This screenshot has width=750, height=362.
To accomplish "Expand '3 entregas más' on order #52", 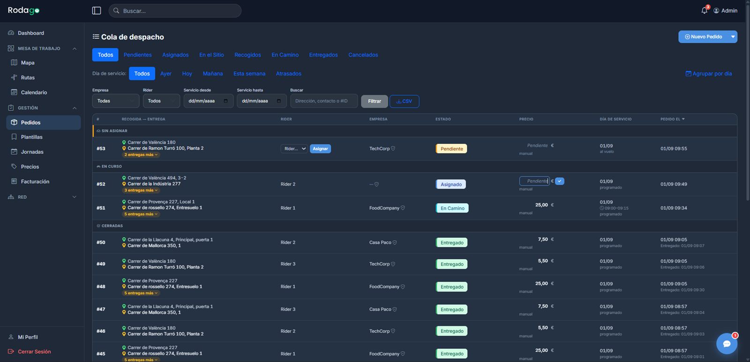I will (141, 190).
